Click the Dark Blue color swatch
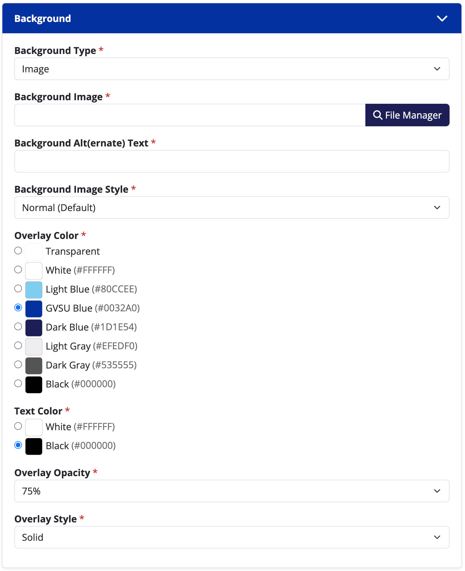Screen dimensions: 465x571 34,328
